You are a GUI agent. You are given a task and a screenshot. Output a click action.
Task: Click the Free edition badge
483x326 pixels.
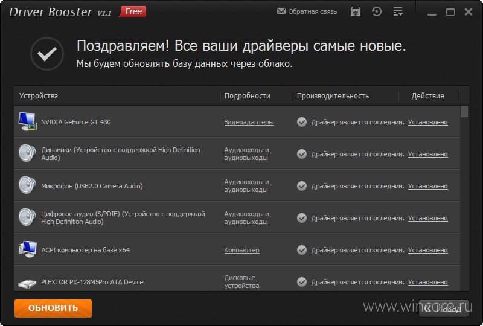(x=133, y=11)
